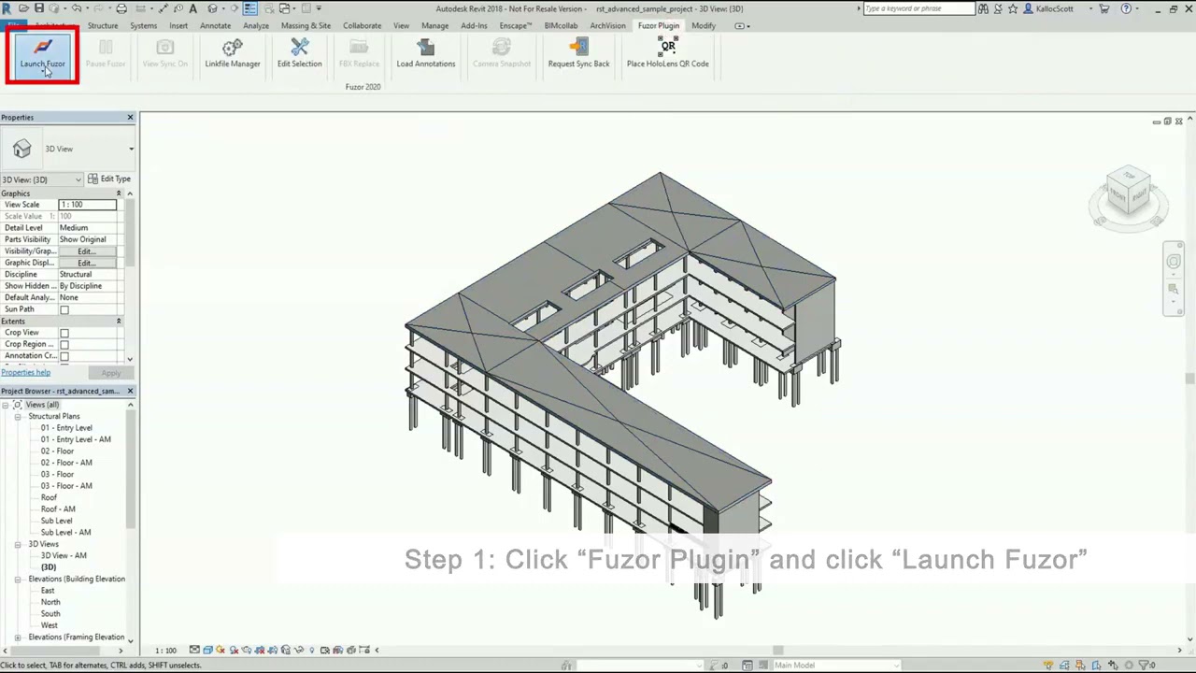Select the 3D View - AM item
Screen dimensions: 1196x673
pyautogui.click(x=64, y=556)
